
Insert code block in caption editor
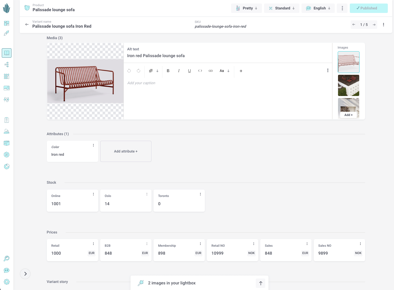(200, 71)
